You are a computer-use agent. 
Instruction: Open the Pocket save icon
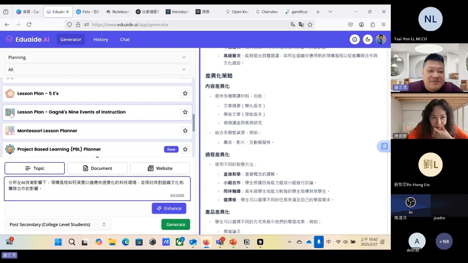351,25
